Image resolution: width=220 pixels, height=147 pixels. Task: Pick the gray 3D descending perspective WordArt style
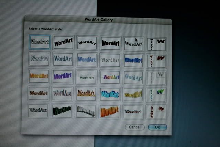86,111
